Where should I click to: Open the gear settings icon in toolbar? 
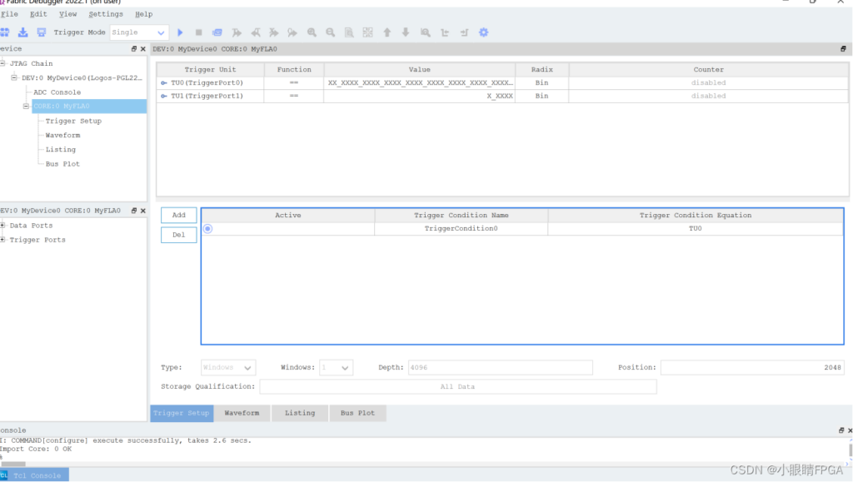click(x=483, y=32)
